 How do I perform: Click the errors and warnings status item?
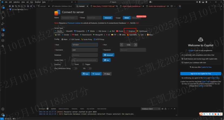pos(8,119)
